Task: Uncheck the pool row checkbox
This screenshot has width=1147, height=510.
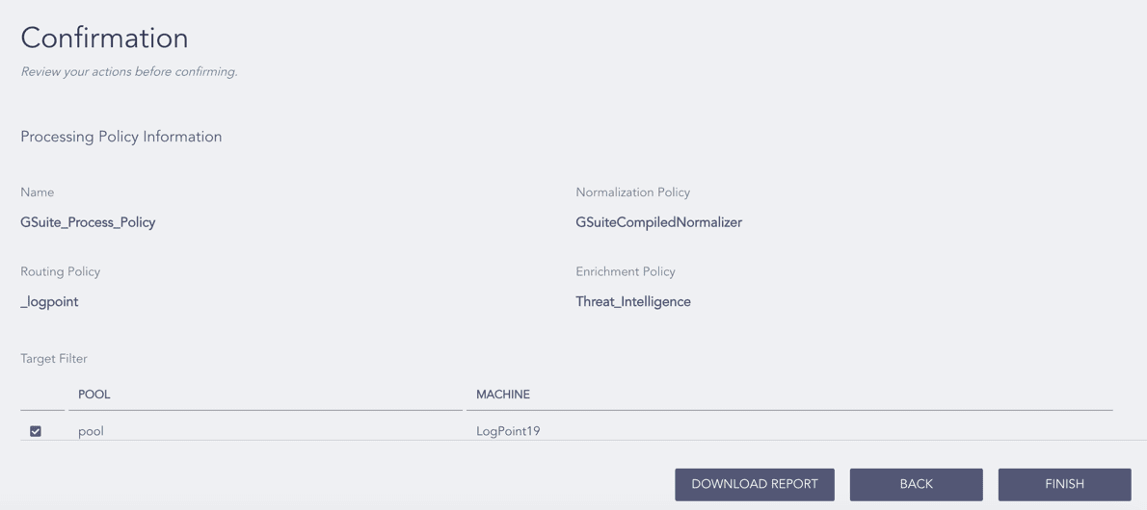Action: (x=35, y=431)
